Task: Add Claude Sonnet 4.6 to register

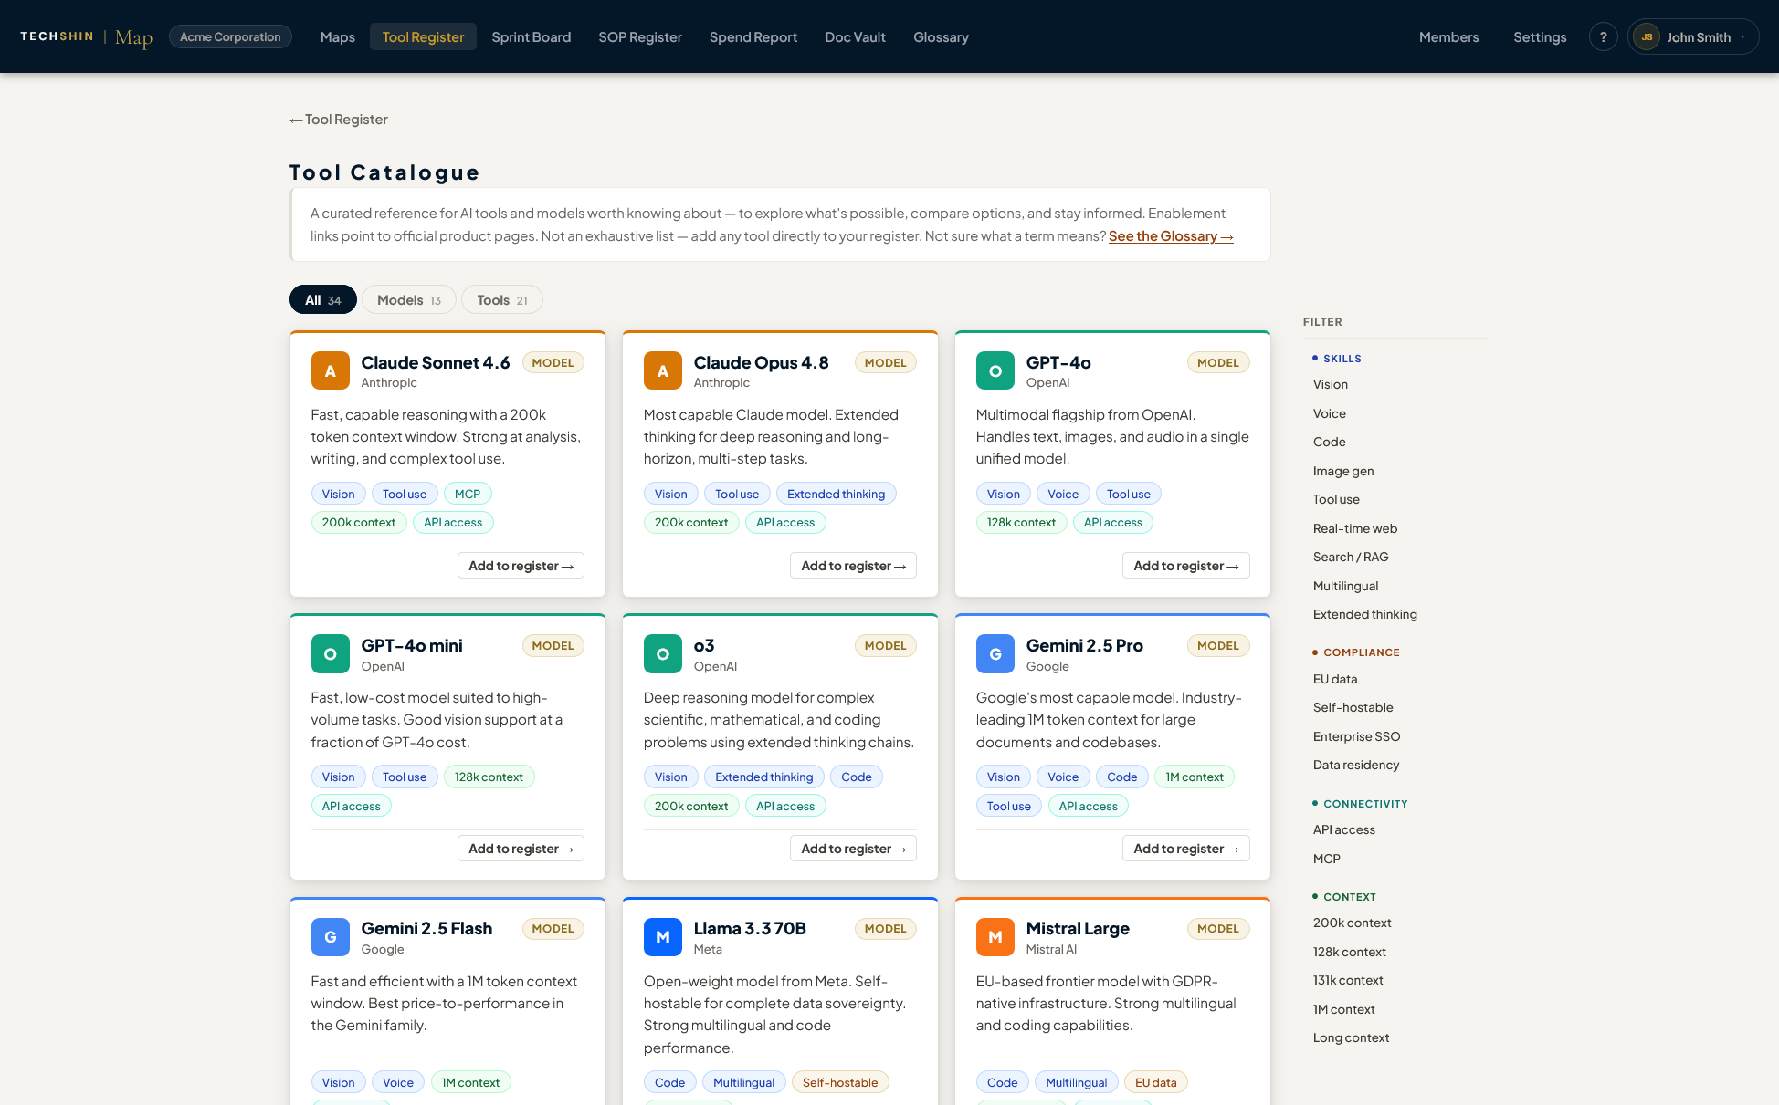Action: 521,566
